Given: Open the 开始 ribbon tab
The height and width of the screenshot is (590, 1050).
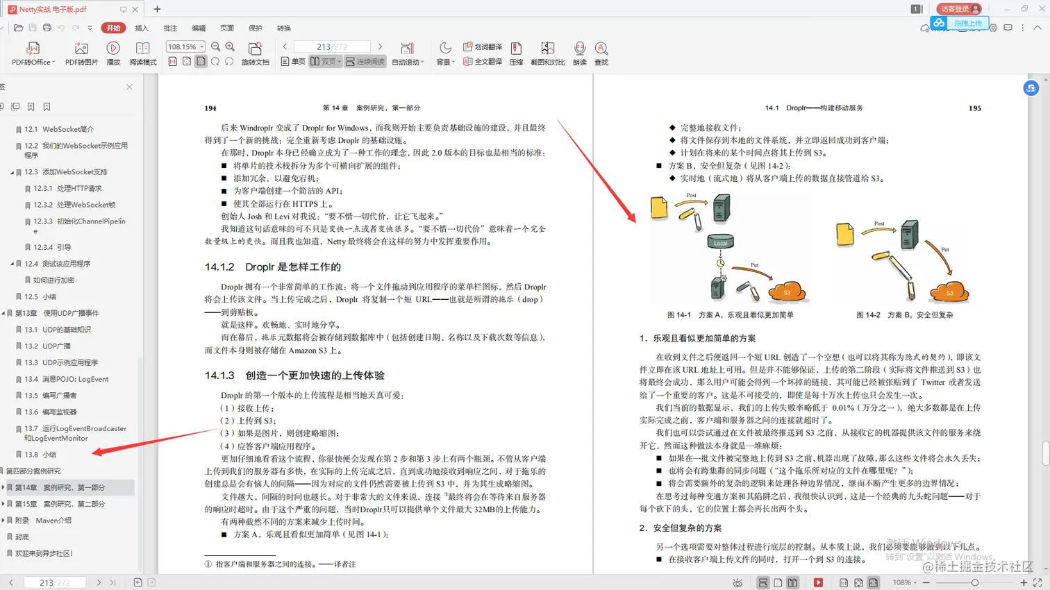Looking at the screenshot, I should point(113,28).
